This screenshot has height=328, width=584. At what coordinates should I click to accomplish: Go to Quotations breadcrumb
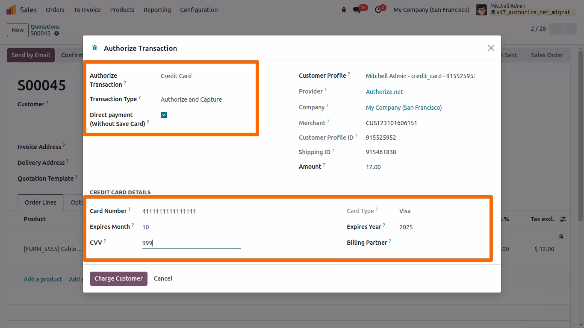click(x=45, y=26)
